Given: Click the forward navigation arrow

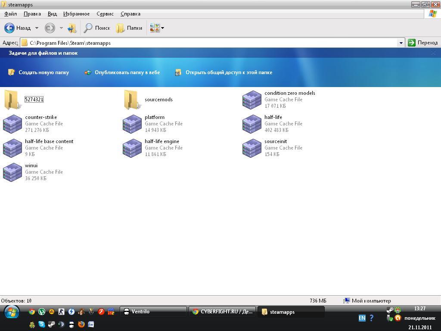Looking at the screenshot, I should 50,28.
